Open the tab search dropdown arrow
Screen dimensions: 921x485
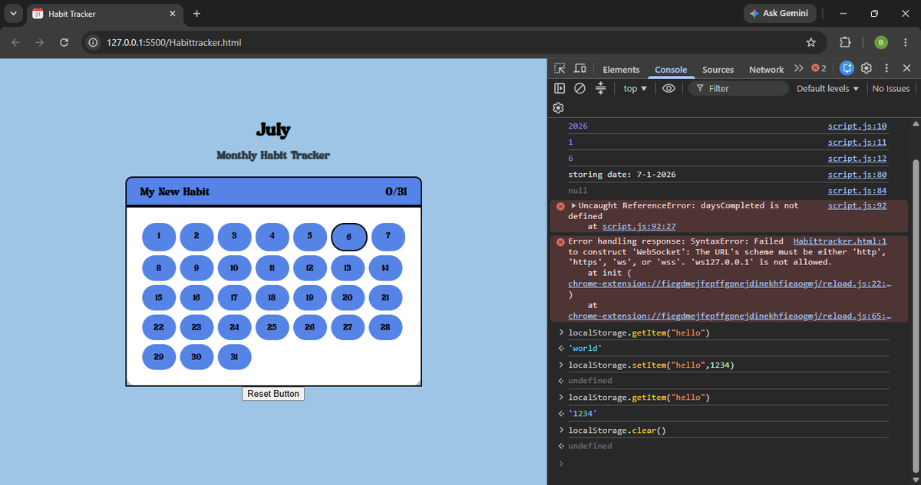click(x=12, y=14)
